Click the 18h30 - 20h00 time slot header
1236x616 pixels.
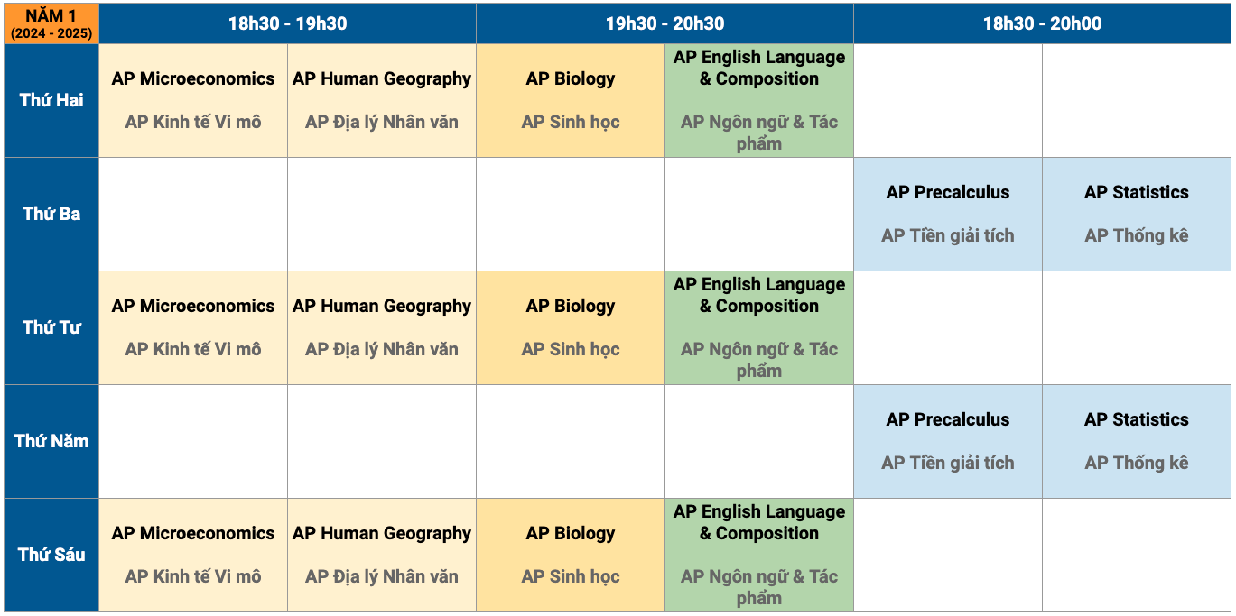click(x=1042, y=23)
